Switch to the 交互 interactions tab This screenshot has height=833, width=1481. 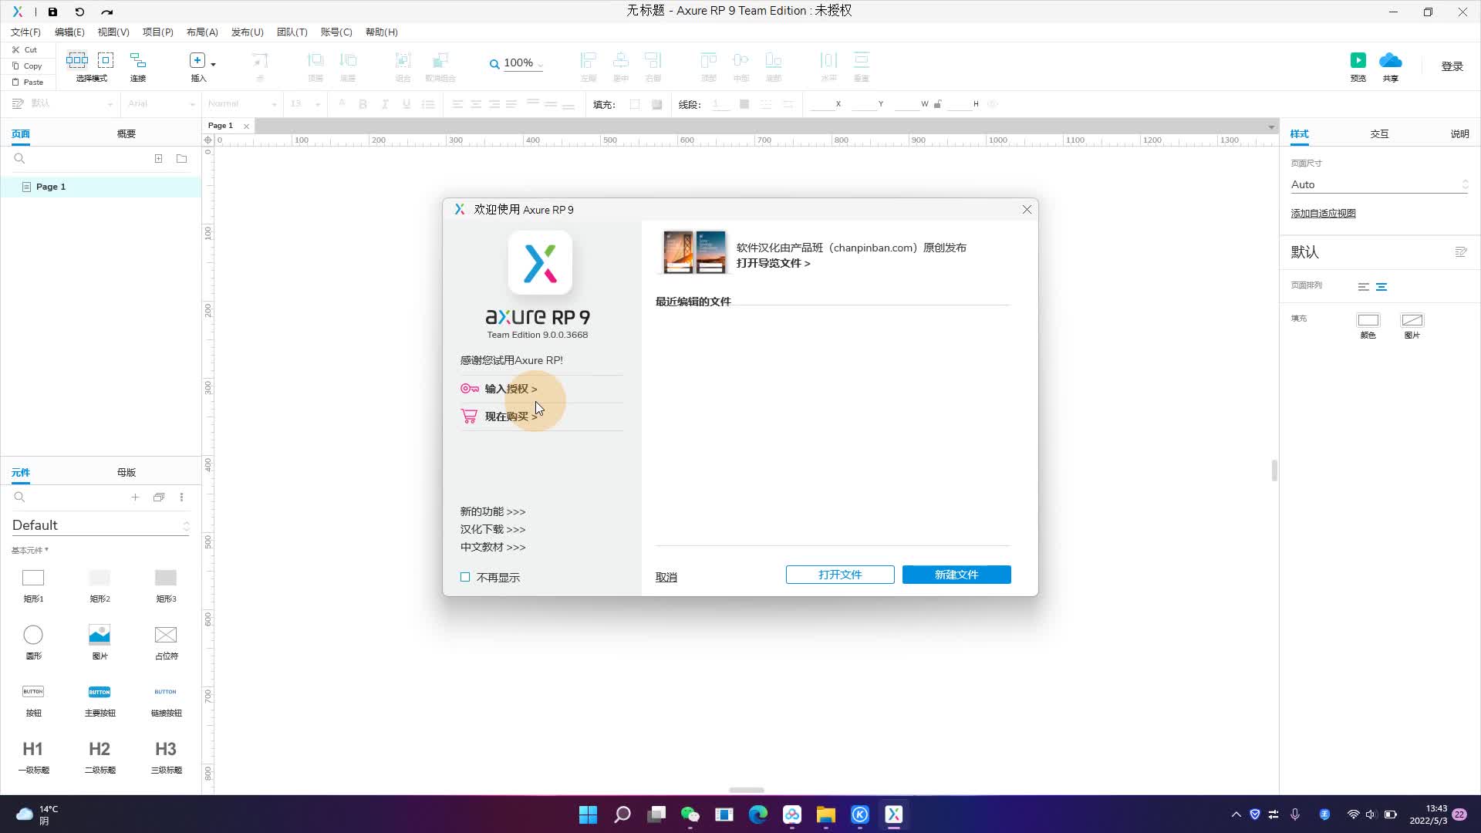click(1379, 133)
